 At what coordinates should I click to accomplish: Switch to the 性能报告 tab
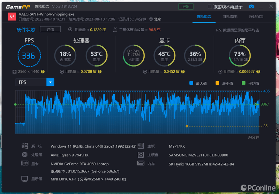tap(204, 16)
